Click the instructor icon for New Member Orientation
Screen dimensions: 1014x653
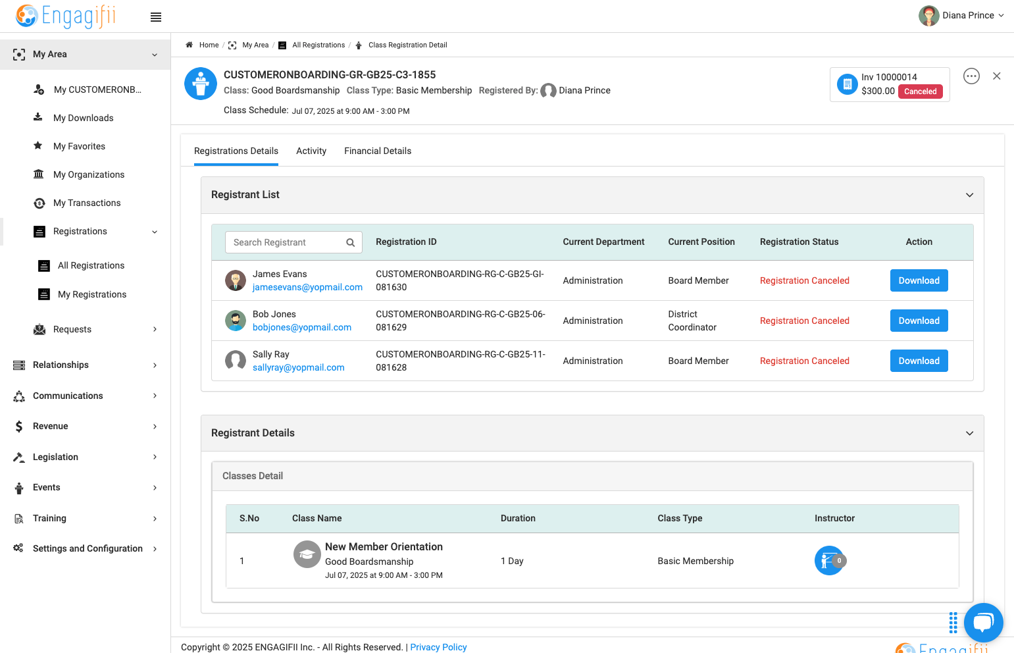tap(829, 561)
